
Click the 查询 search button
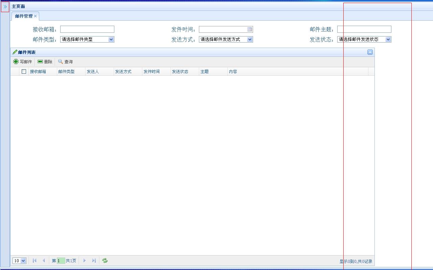[x=65, y=62]
